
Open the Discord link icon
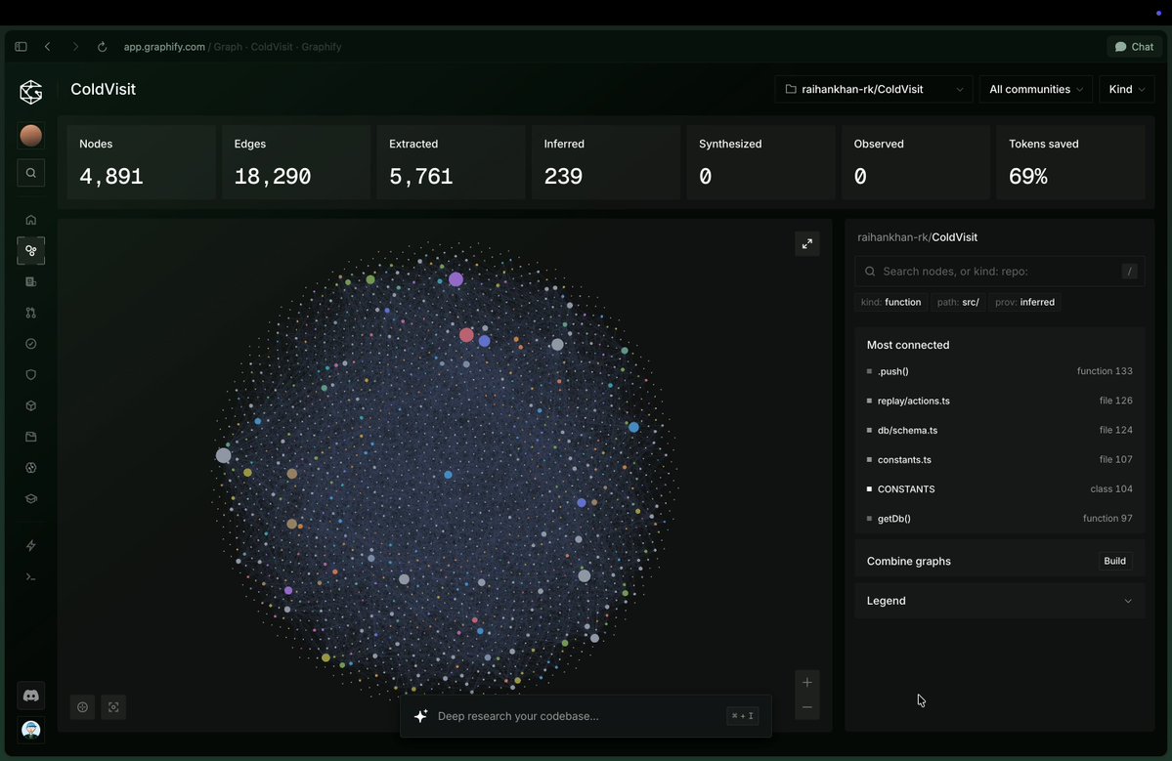click(x=30, y=696)
